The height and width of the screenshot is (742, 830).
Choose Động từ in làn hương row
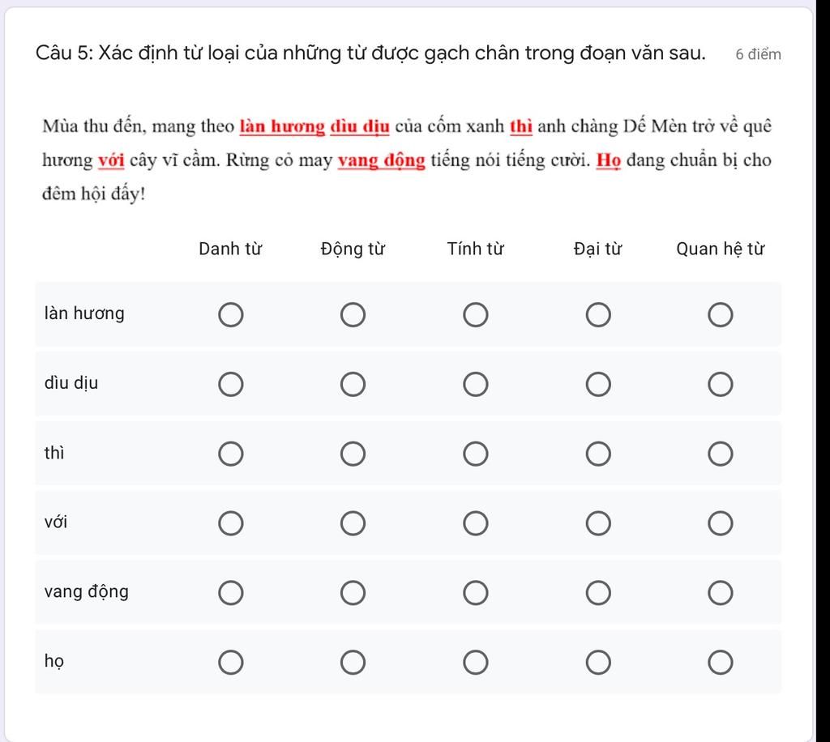click(x=353, y=314)
